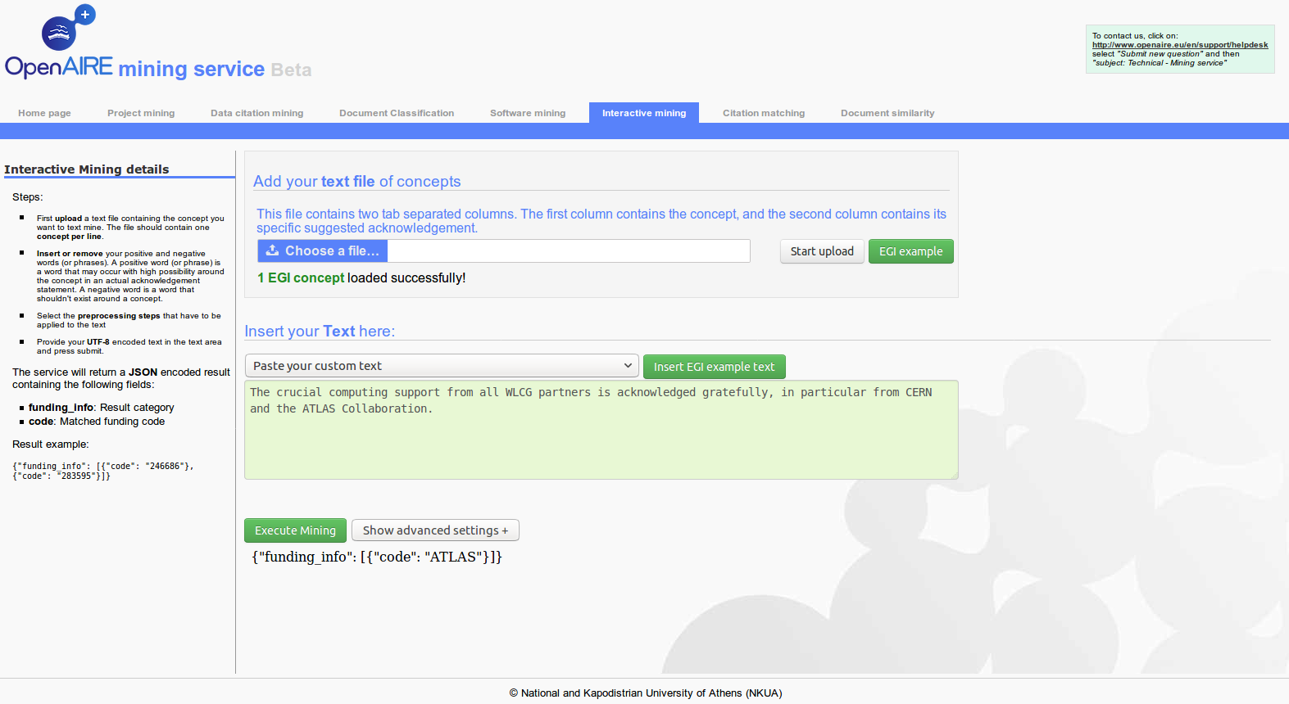Viewport: 1289px width, 704px height.
Task: Switch to the Document similarity tab
Action: tap(887, 113)
